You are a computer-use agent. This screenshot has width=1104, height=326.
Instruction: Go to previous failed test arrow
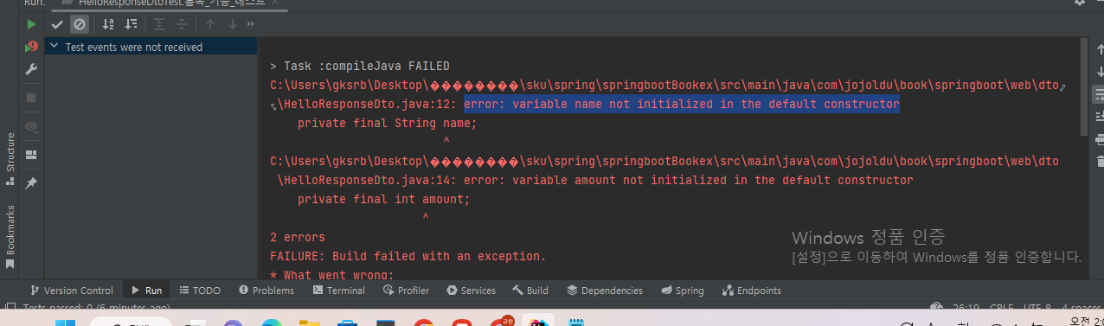209,24
